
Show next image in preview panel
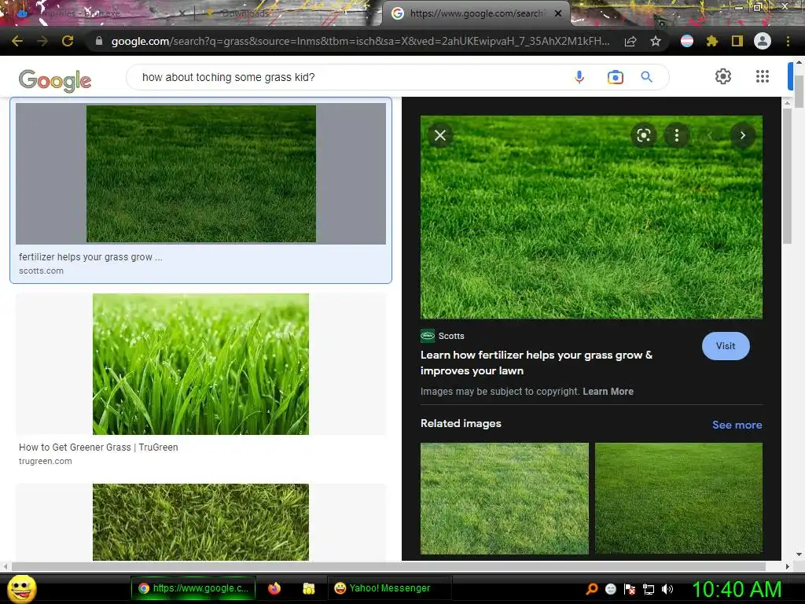pyautogui.click(x=742, y=135)
